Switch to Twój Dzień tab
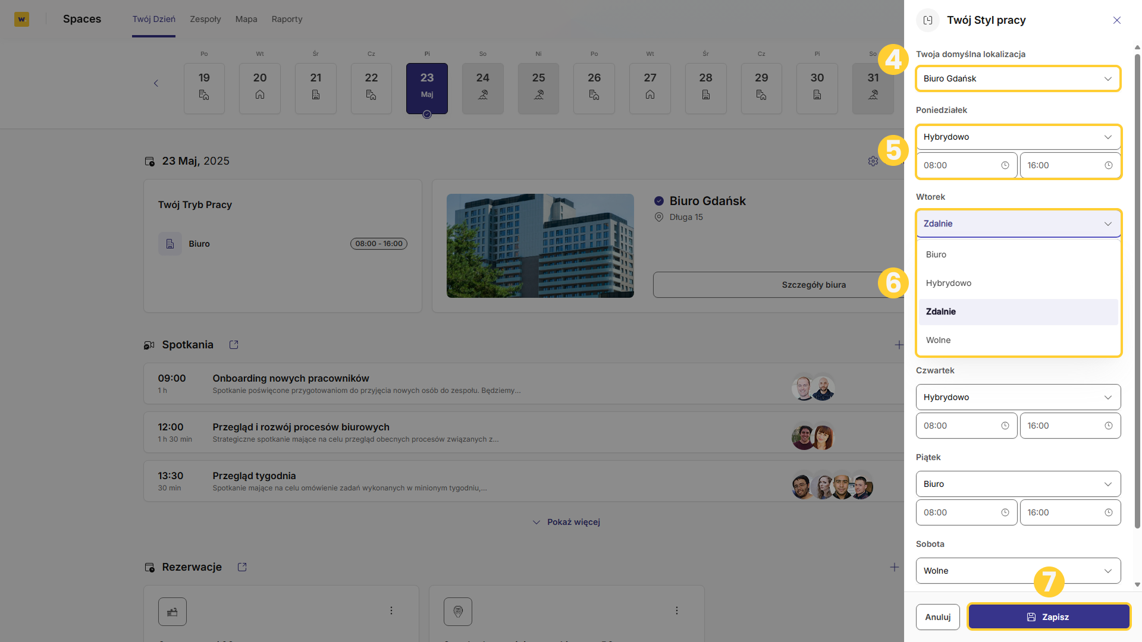The width and height of the screenshot is (1142, 642). pyautogui.click(x=153, y=19)
